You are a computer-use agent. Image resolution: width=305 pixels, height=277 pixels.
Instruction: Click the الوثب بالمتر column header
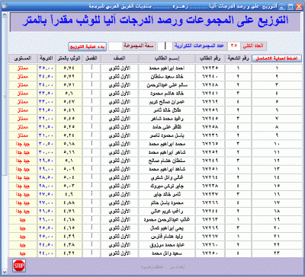click(69, 59)
